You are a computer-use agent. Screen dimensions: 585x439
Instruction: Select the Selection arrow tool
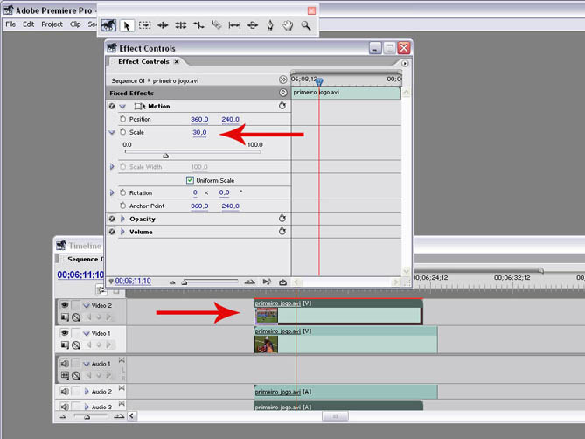click(x=128, y=25)
